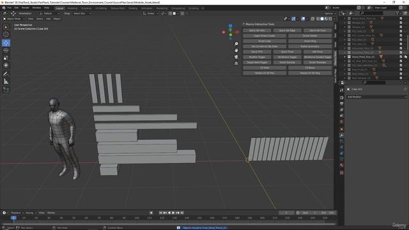Viewport: 409px width, 230px height.
Task: Click the green Y axis gizmo dot
Action: 230,34
